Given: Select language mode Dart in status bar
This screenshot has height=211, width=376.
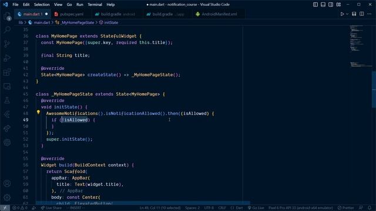Looking at the screenshot, I should click(x=237, y=208).
